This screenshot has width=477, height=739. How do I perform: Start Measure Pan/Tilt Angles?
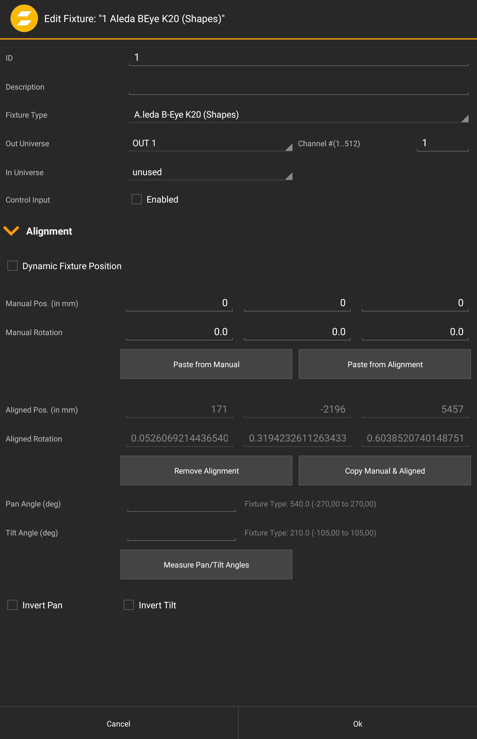(x=206, y=564)
